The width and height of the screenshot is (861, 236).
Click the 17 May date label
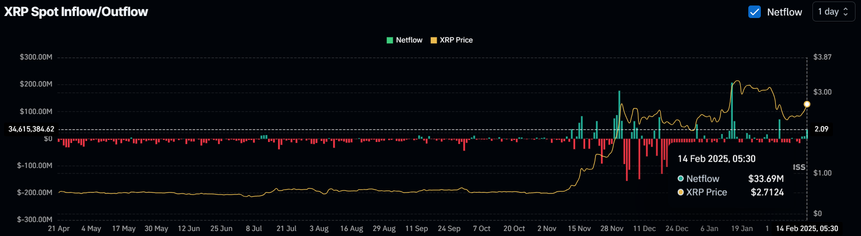[x=124, y=228]
